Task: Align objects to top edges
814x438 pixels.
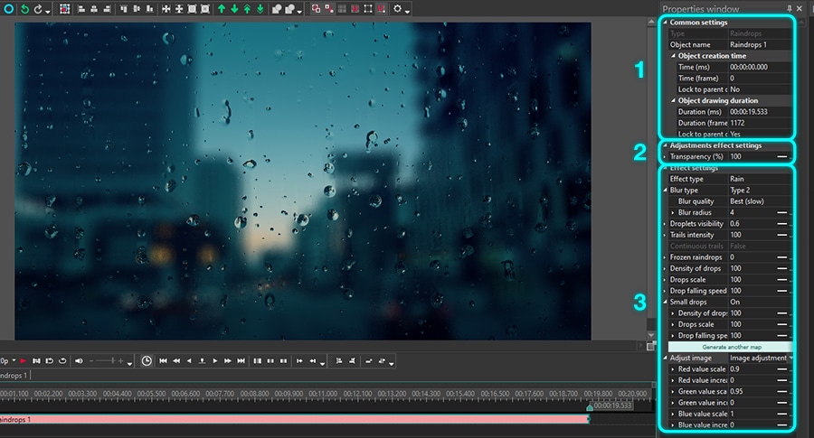Action: [124, 9]
